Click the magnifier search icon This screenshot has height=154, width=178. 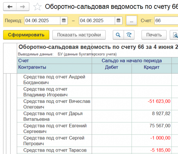point(118,35)
